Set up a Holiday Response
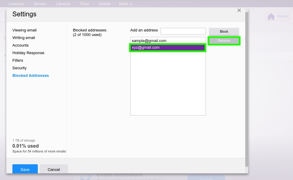Screen dimensions: 293x180 [28, 53]
